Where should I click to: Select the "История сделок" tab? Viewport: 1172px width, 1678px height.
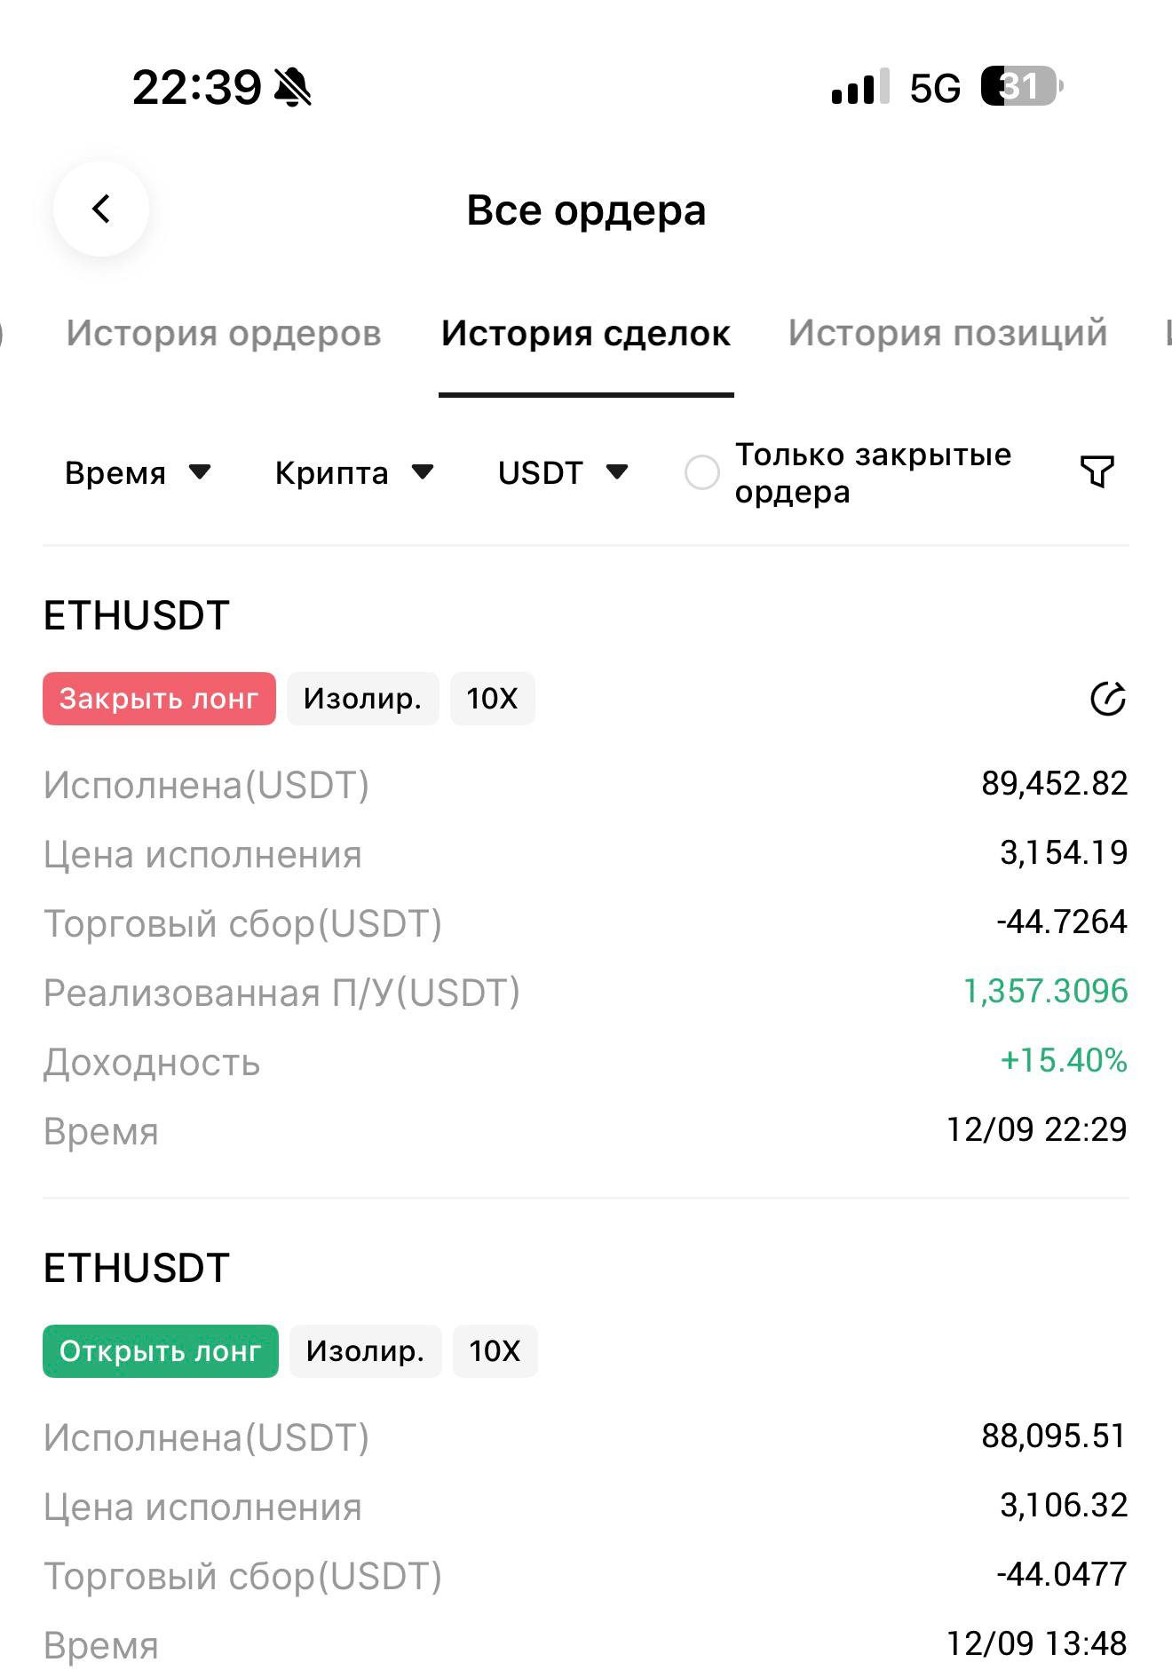(x=586, y=333)
